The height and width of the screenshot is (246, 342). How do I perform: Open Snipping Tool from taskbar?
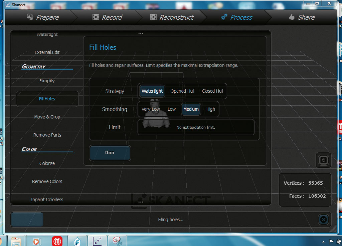(x=117, y=241)
